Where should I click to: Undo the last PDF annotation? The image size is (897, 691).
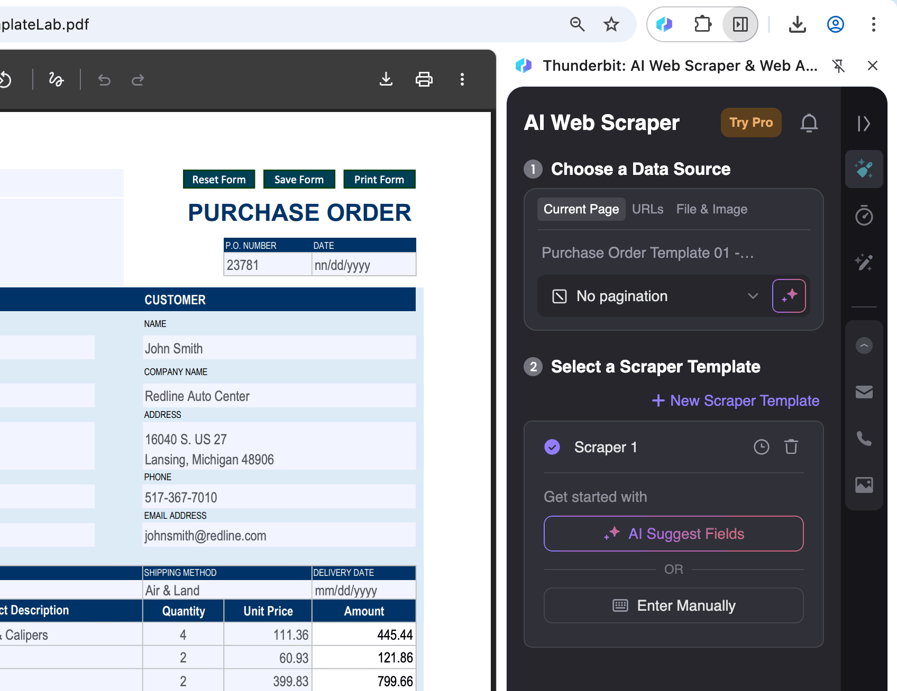click(104, 80)
